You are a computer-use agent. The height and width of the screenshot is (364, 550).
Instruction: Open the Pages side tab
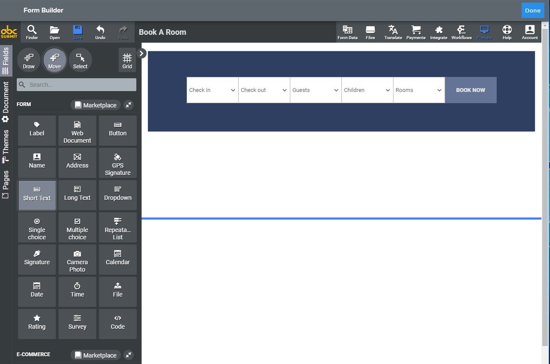click(x=6, y=184)
